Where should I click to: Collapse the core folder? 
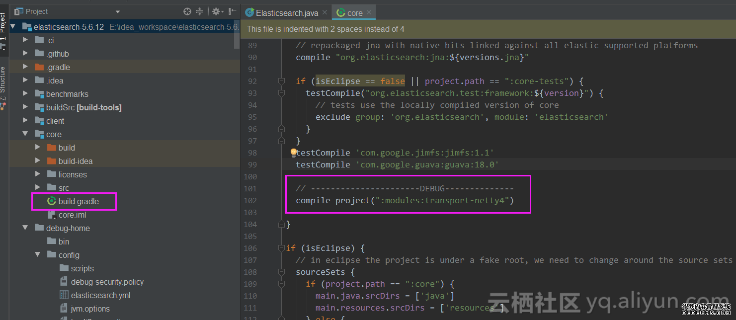pos(25,134)
